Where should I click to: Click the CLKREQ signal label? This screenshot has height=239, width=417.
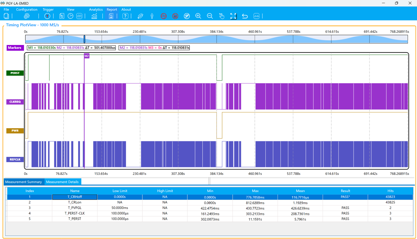[x=15, y=102]
